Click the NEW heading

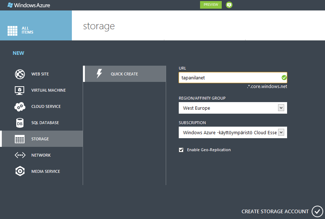pos(18,53)
